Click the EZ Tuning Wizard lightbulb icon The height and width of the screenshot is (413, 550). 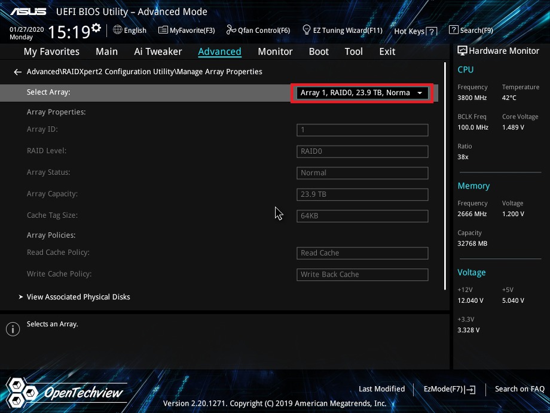click(x=307, y=30)
